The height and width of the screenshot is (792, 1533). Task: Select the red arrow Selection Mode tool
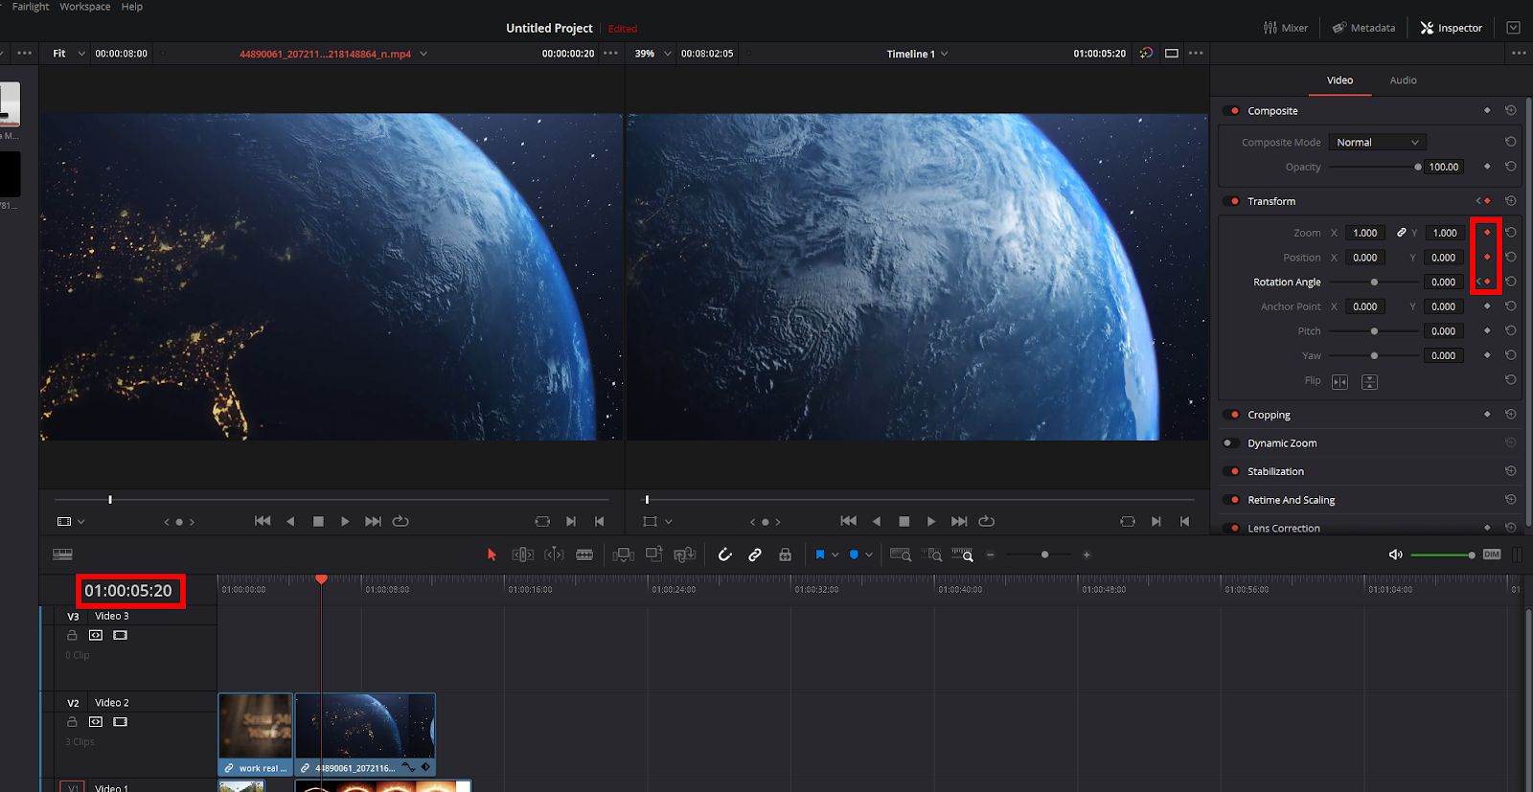pos(492,554)
